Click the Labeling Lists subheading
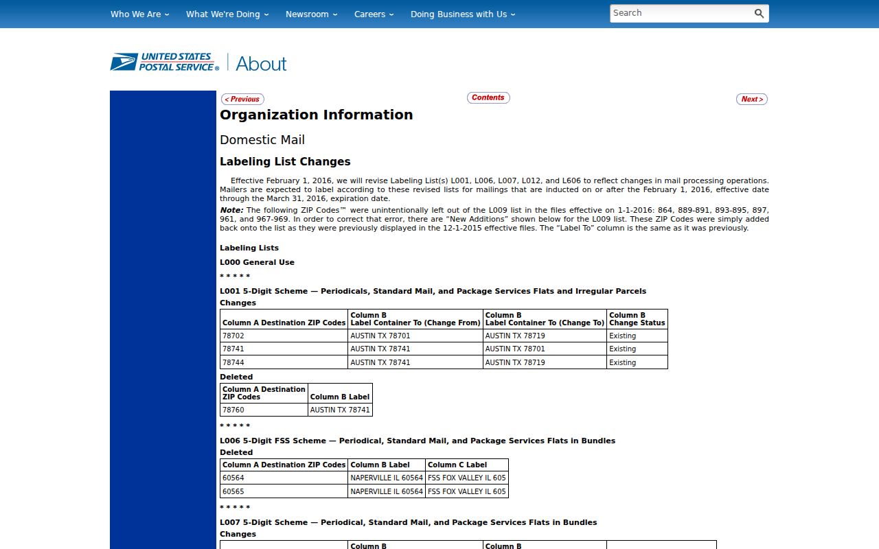The image size is (879, 549). (249, 248)
